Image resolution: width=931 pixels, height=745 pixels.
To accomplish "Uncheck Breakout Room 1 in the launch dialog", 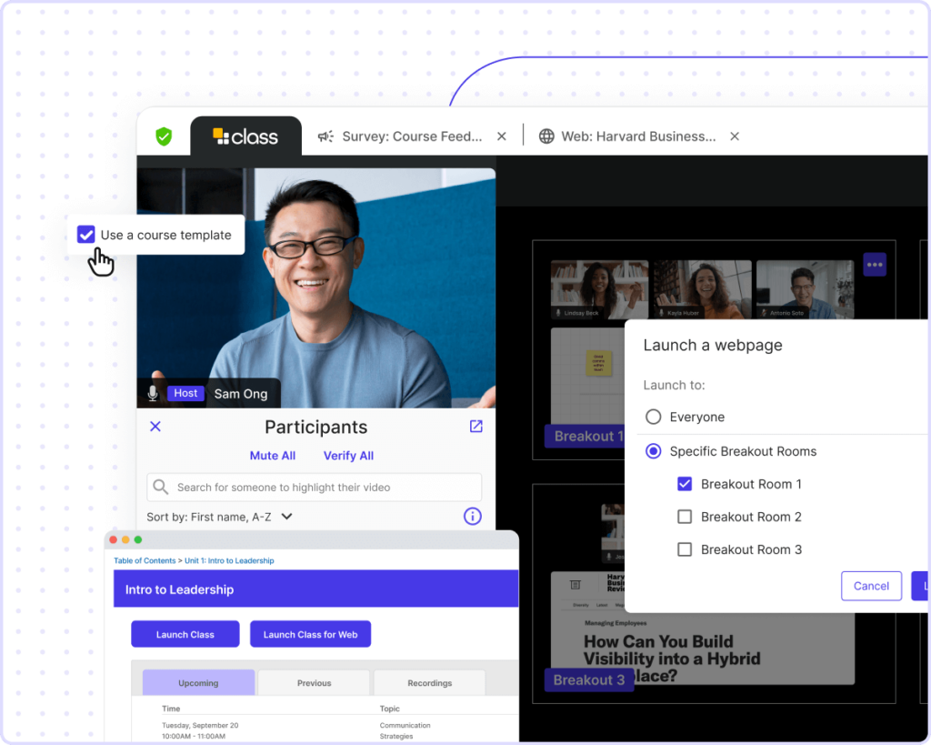I will 685,484.
